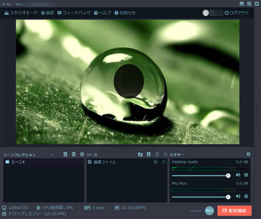The image size is (261, 219).
Task: Toggle visibility of 画像ファイル source
Action: pos(164,162)
